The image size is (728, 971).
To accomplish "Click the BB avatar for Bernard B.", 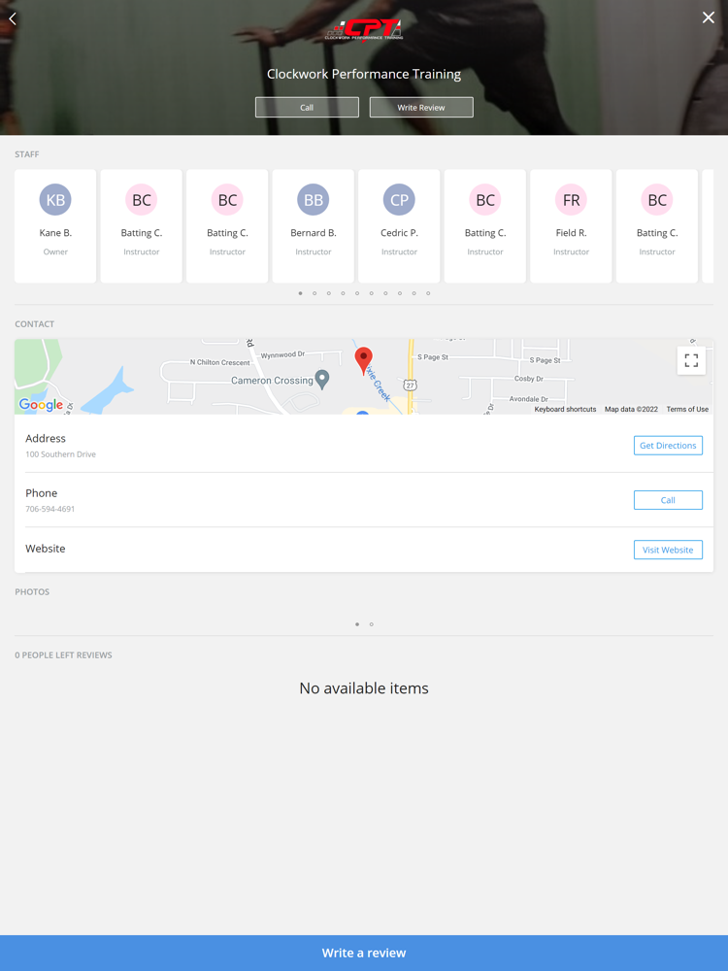I will [314, 199].
